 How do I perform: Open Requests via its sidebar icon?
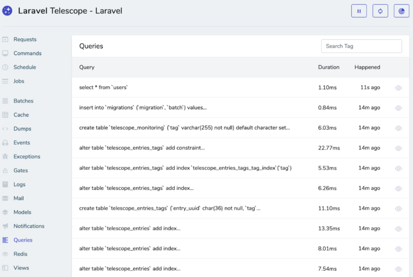tap(5, 40)
